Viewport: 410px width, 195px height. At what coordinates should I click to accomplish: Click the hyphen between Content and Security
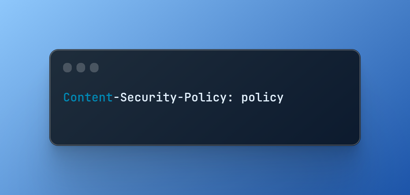click(116, 98)
